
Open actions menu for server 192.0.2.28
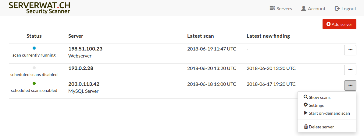pyautogui.click(x=350, y=70)
